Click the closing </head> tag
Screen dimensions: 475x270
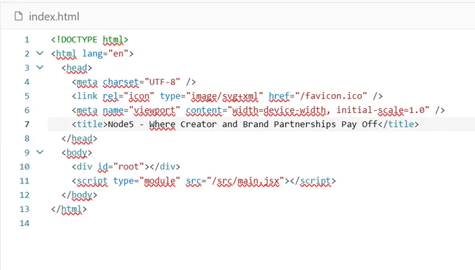[x=80, y=139]
